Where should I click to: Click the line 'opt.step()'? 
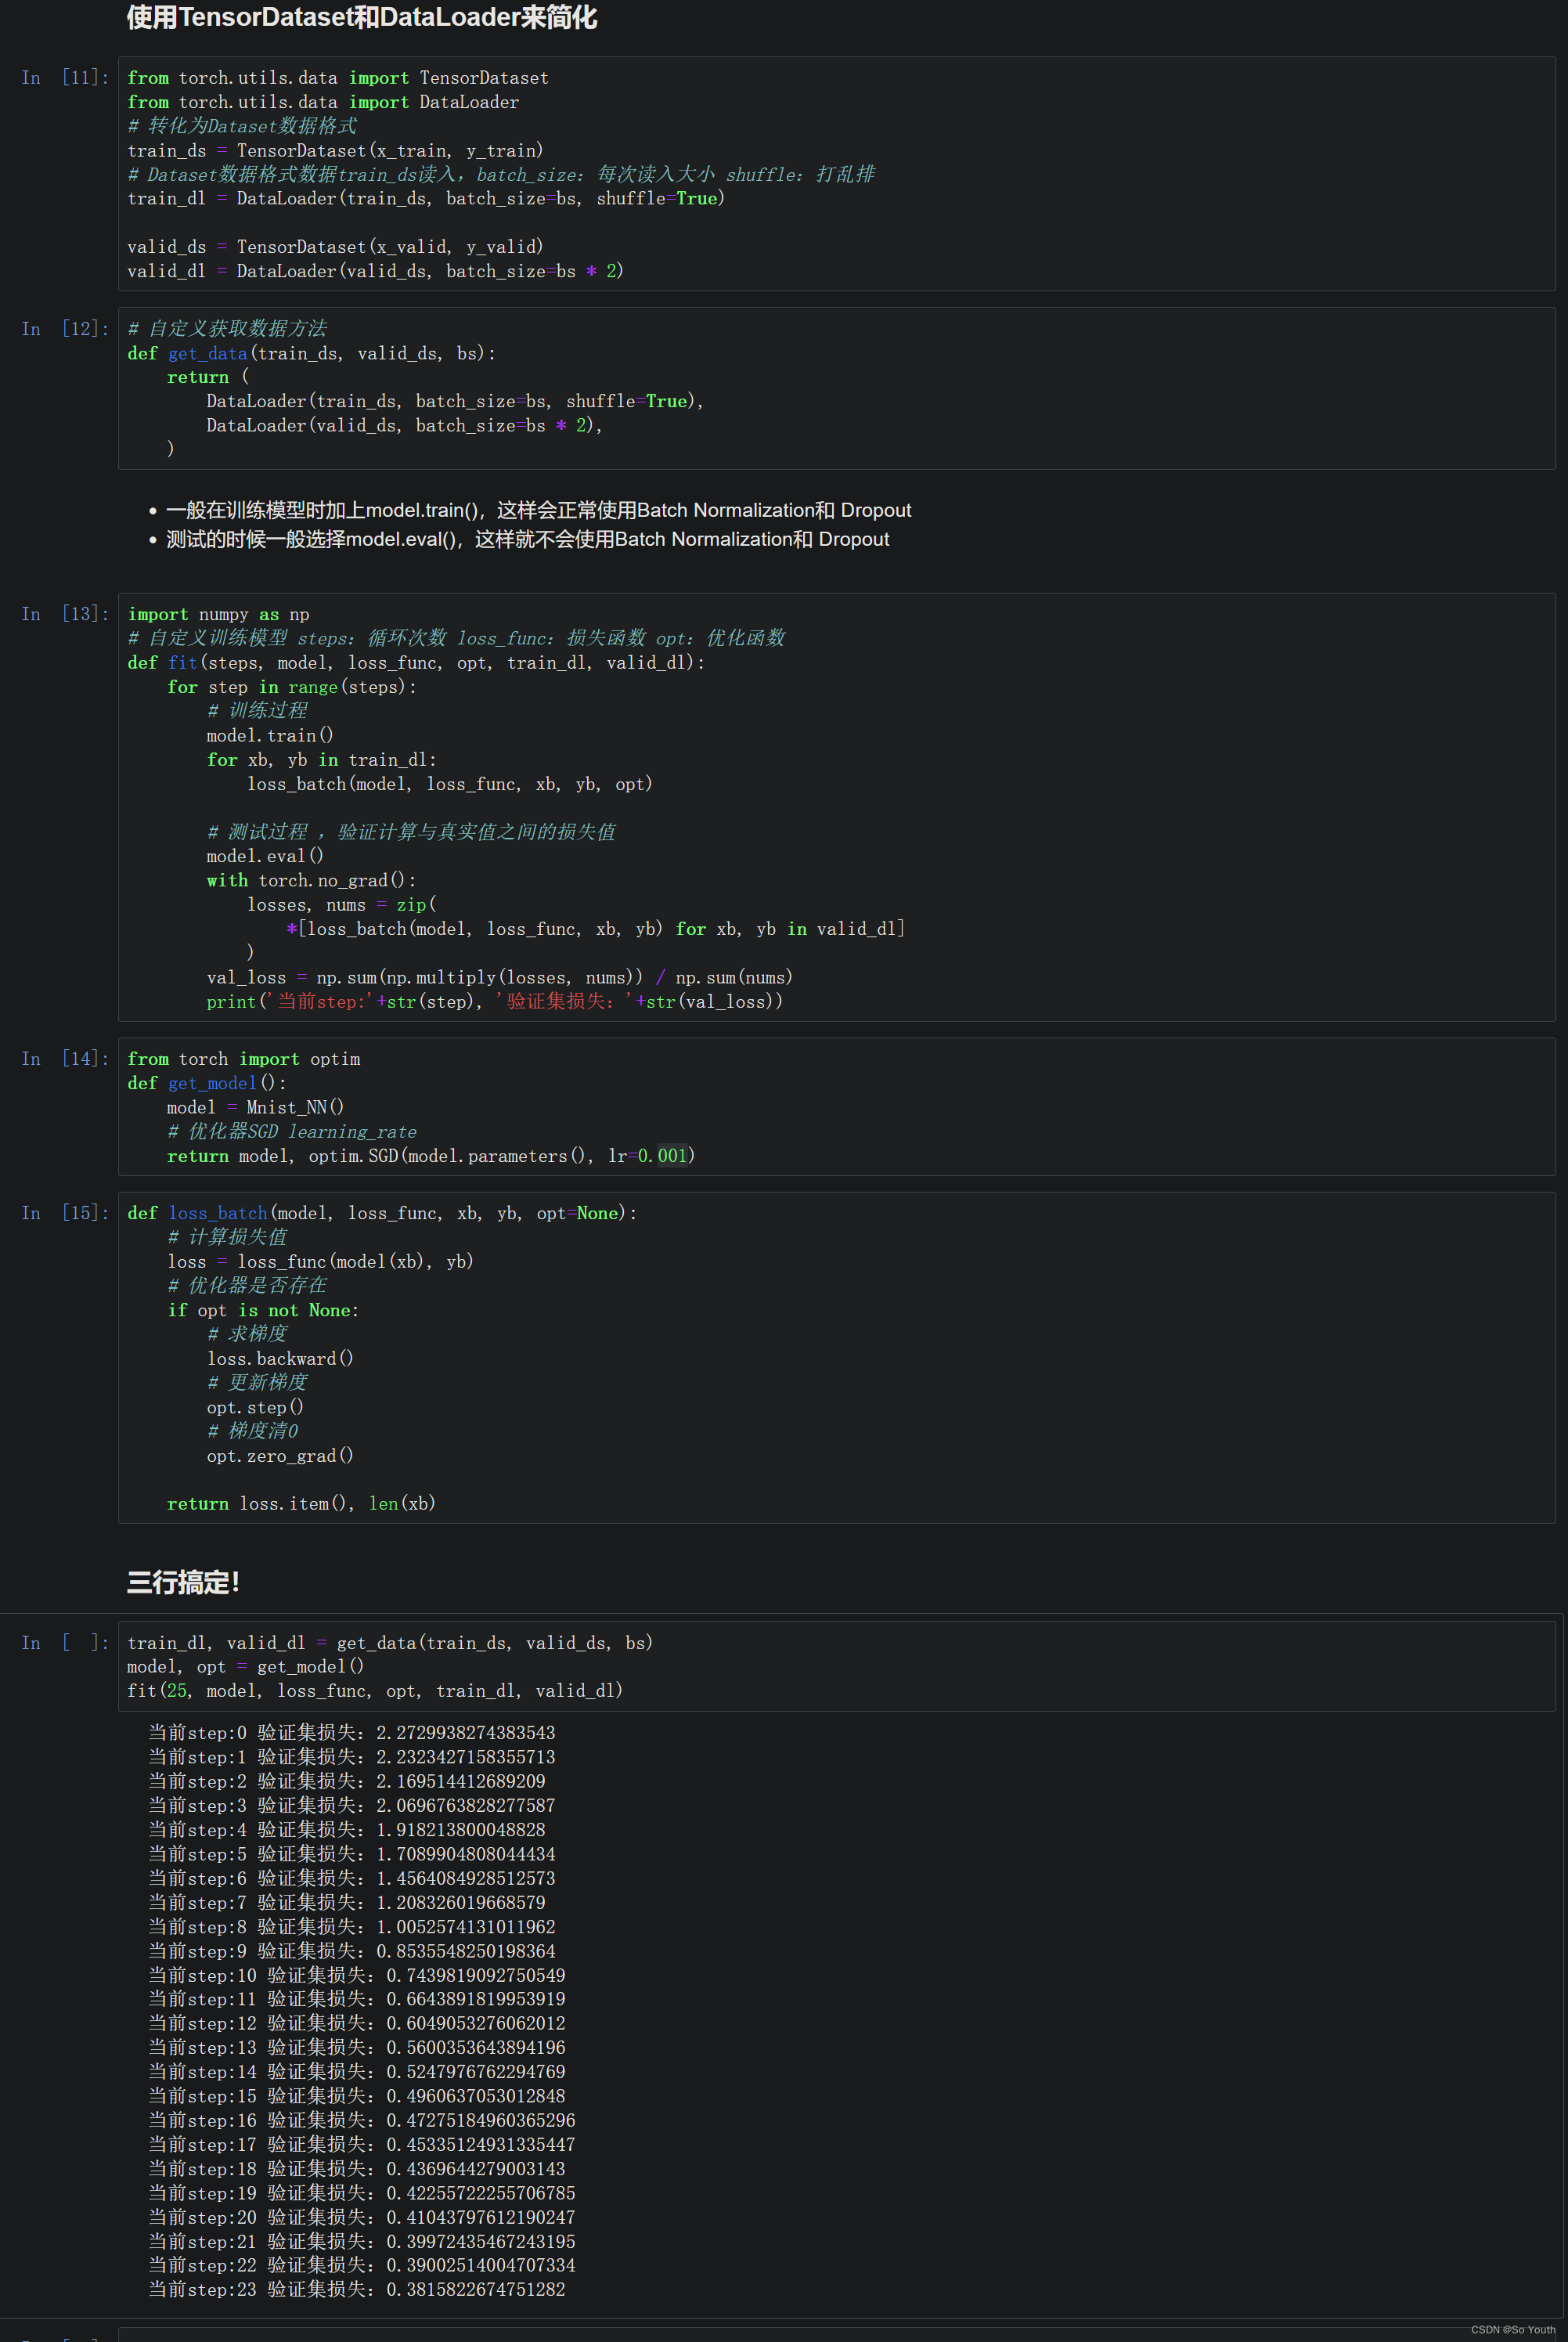[255, 1407]
